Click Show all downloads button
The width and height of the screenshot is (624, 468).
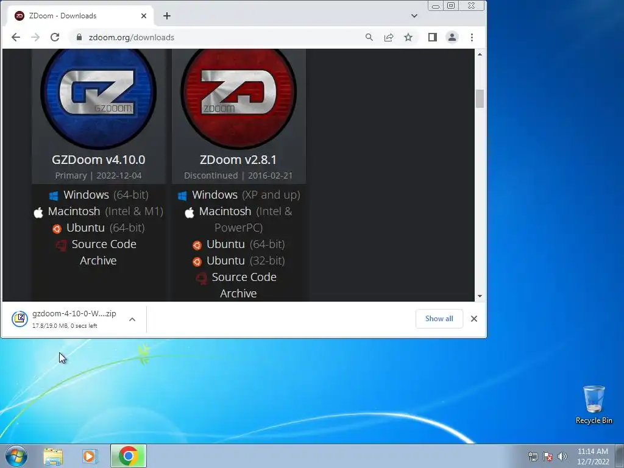point(439,319)
